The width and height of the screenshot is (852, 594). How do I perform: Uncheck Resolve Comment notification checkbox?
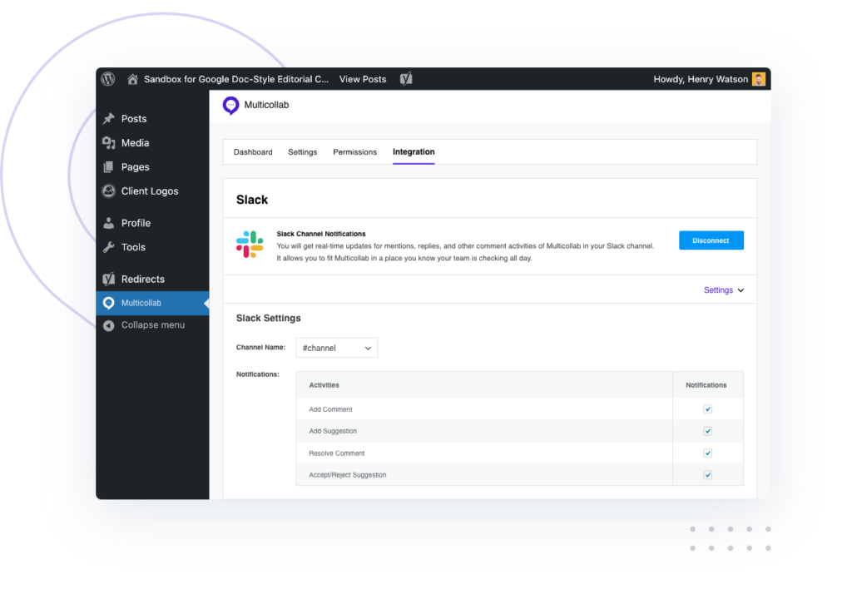click(707, 453)
